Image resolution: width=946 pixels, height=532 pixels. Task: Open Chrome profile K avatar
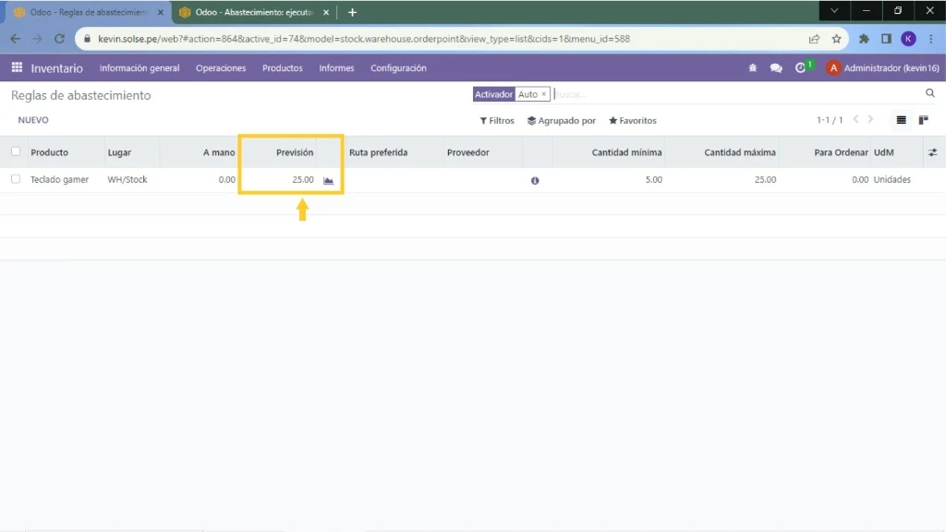(x=908, y=39)
